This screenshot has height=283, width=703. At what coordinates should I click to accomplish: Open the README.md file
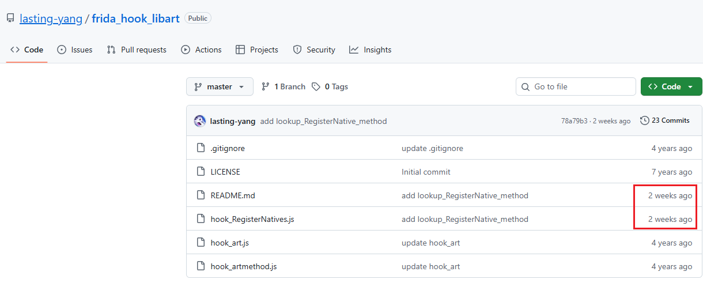tap(233, 195)
